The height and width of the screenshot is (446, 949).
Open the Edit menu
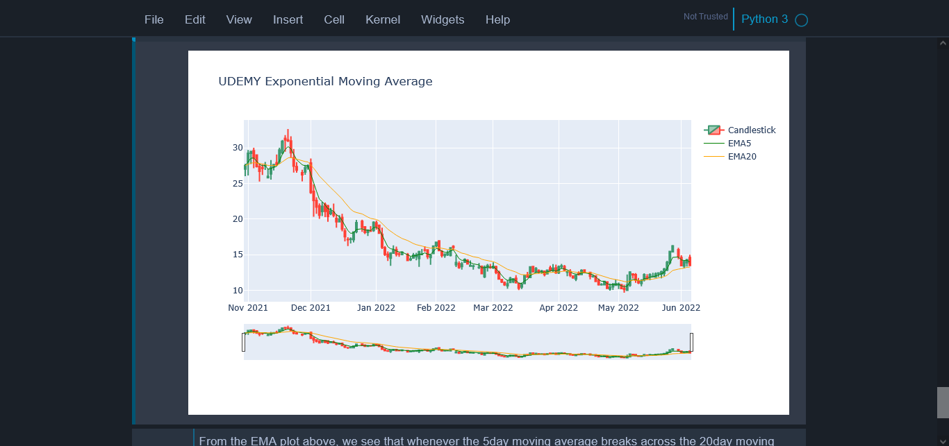195,19
